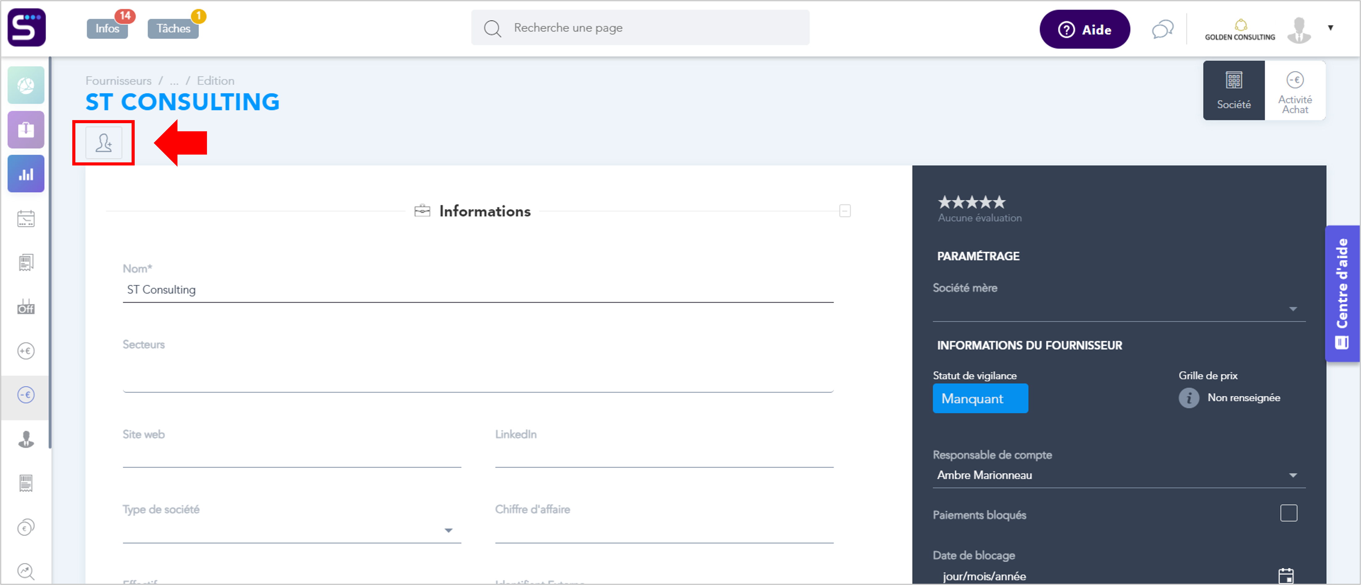Click the Informations briefcase section icon

tap(422, 211)
